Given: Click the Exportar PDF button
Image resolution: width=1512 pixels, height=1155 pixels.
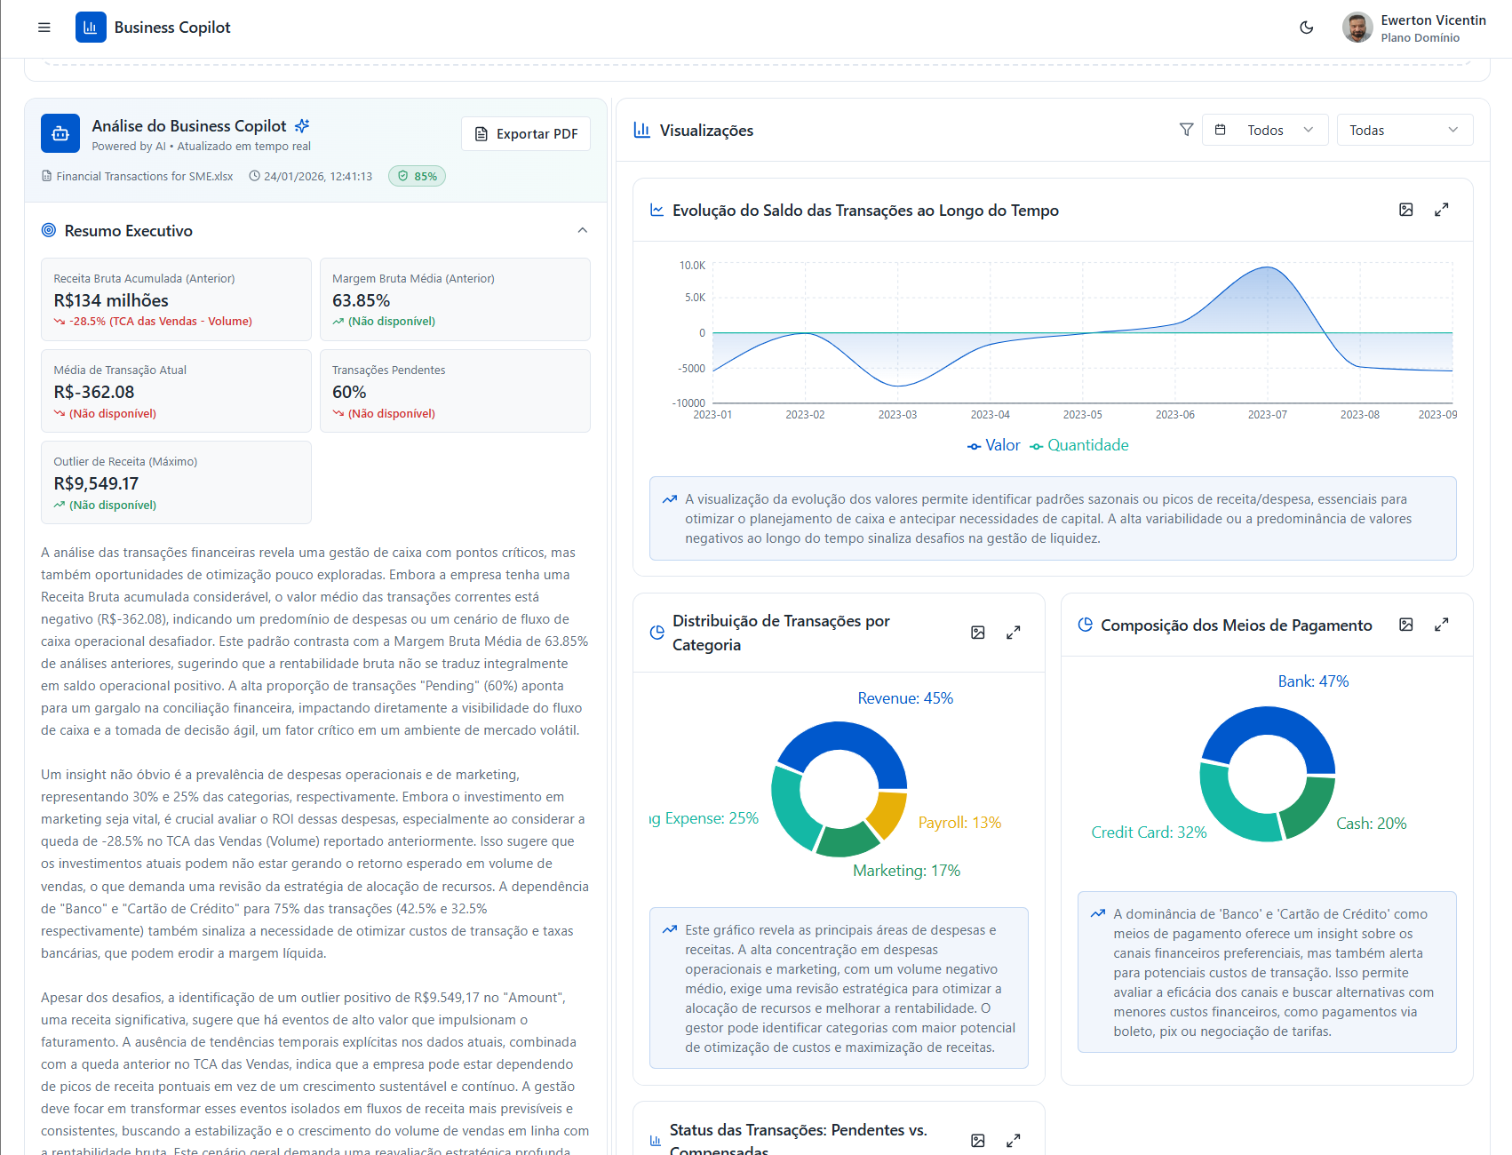Looking at the screenshot, I should coord(525,133).
